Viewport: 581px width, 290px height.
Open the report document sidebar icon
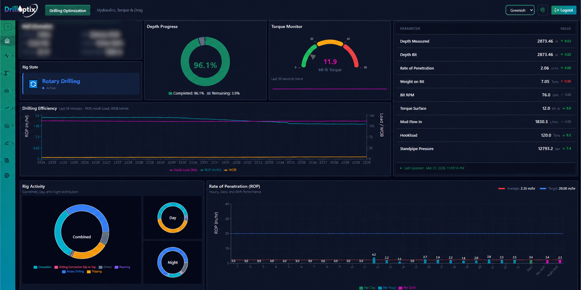coord(7,161)
